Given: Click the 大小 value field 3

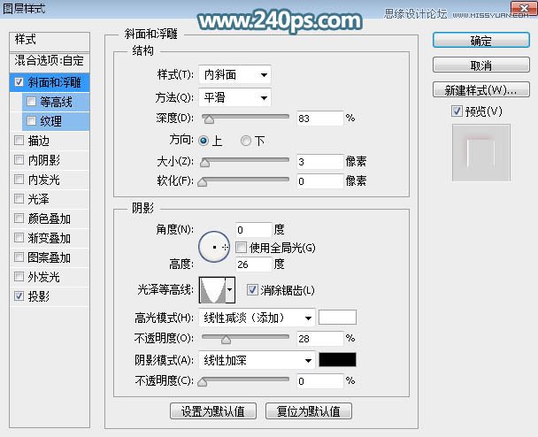Looking at the screenshot, I should point(319,162).
